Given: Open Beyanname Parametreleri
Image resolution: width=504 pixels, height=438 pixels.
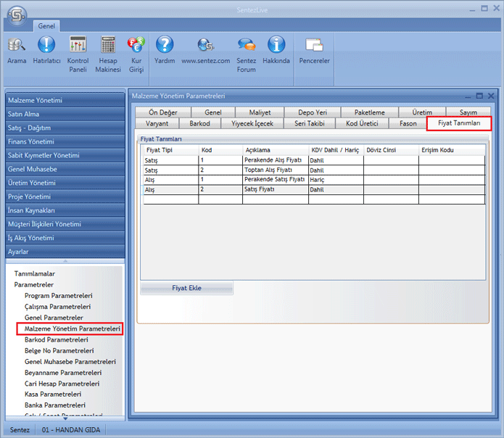Looking at the screenshot, I should pos(63,373).
